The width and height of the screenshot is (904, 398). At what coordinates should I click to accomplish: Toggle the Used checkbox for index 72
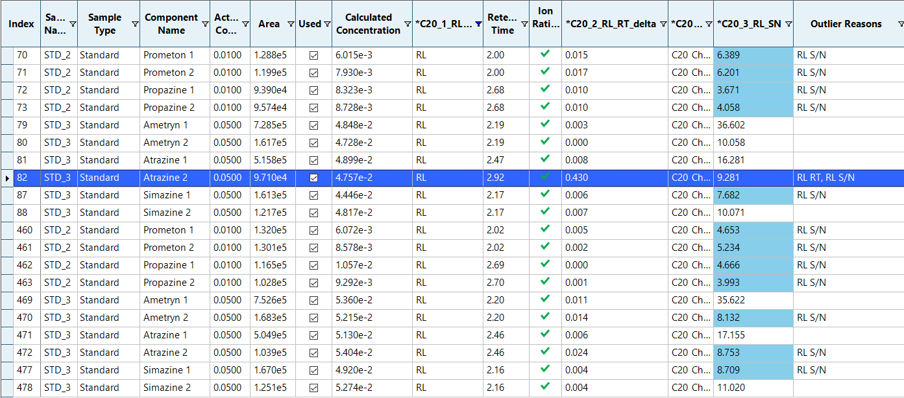(x=314, y=90)
